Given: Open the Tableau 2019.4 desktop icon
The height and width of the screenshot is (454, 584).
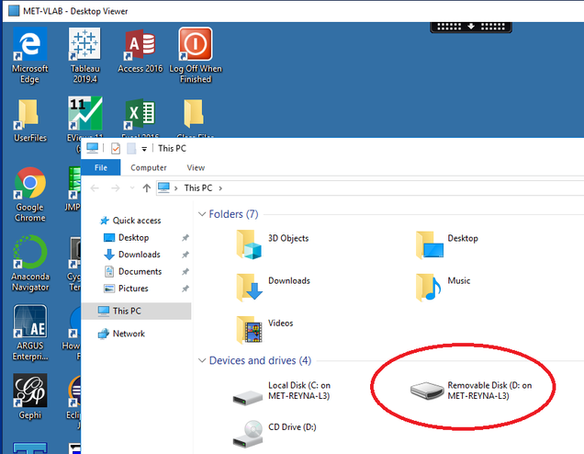Looking at the screenshot, I should coord(84,44).
